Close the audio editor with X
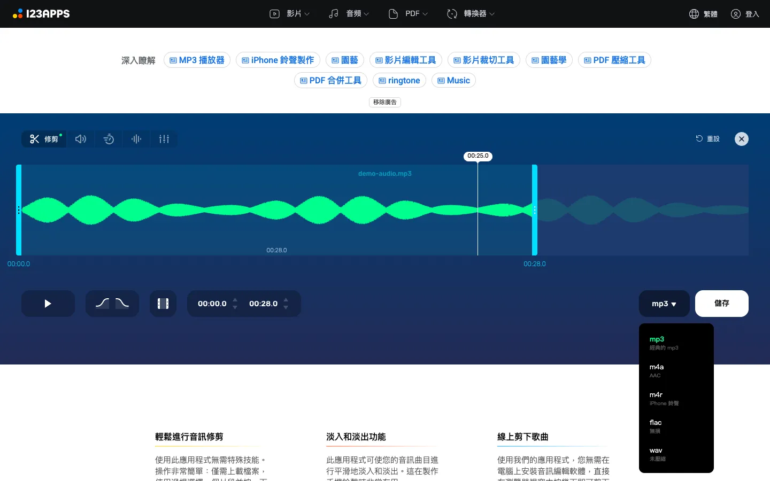The height and width of the screenshot is (481, 770). click(742, 139)
